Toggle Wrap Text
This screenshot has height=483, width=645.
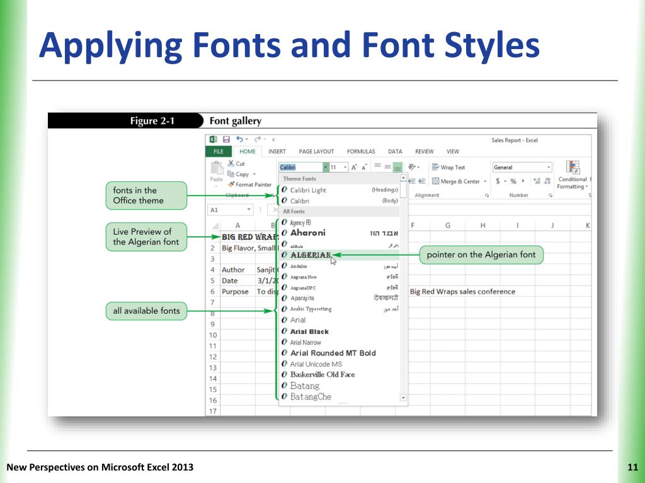448,167
